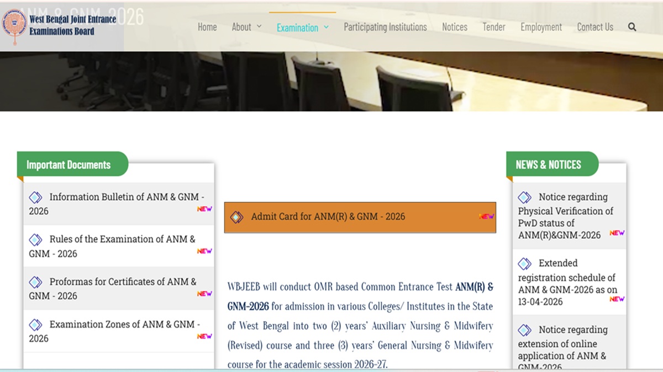Click diamond icon beside Extended registration schedule
This screenshot has width=663, height=372.
pyautogui.click(x=524, y=263)
